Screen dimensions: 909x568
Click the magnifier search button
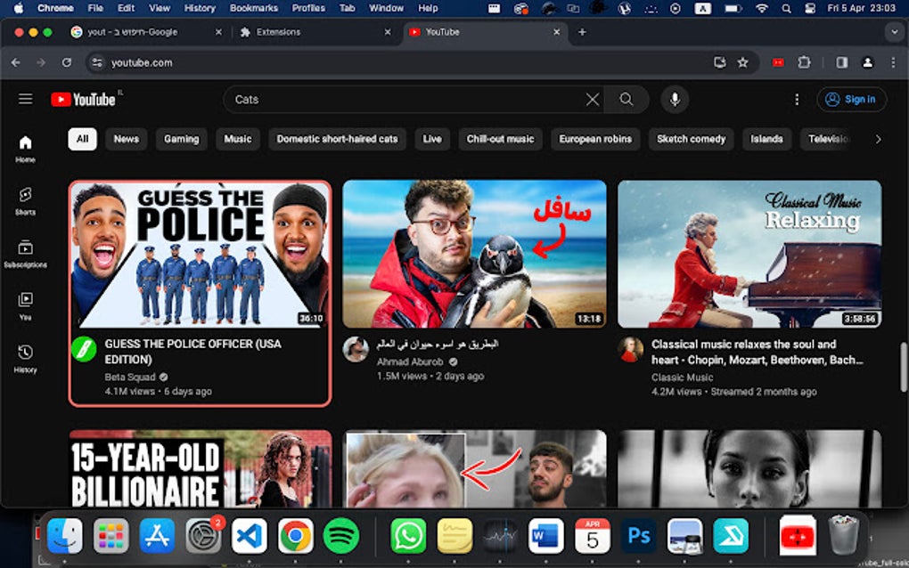coord(626,100)
